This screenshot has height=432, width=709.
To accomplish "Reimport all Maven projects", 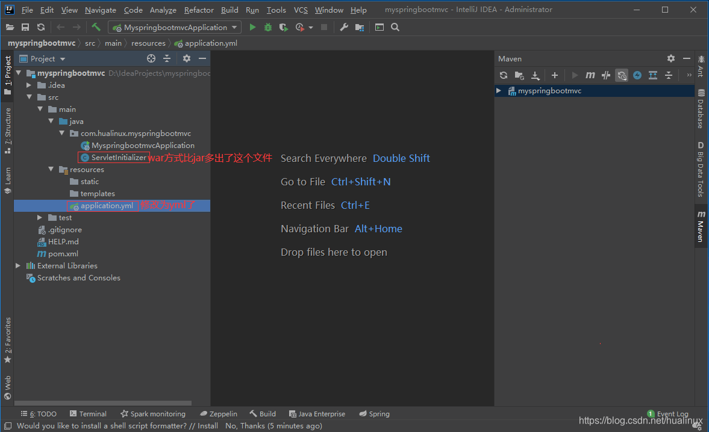I will (503, 75).
